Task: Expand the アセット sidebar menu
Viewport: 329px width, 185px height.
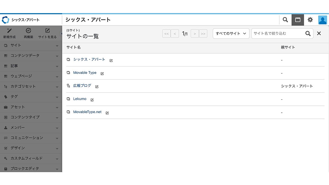Action: point(31,107)
